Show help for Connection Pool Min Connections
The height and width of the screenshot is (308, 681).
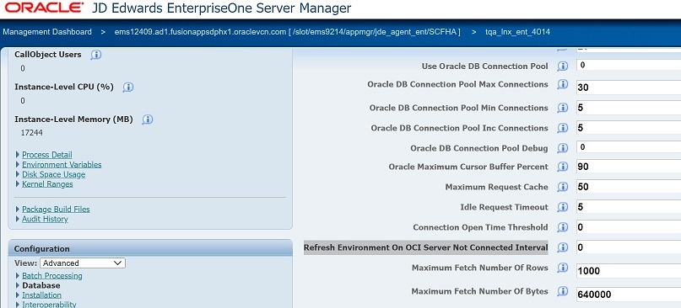562,108
